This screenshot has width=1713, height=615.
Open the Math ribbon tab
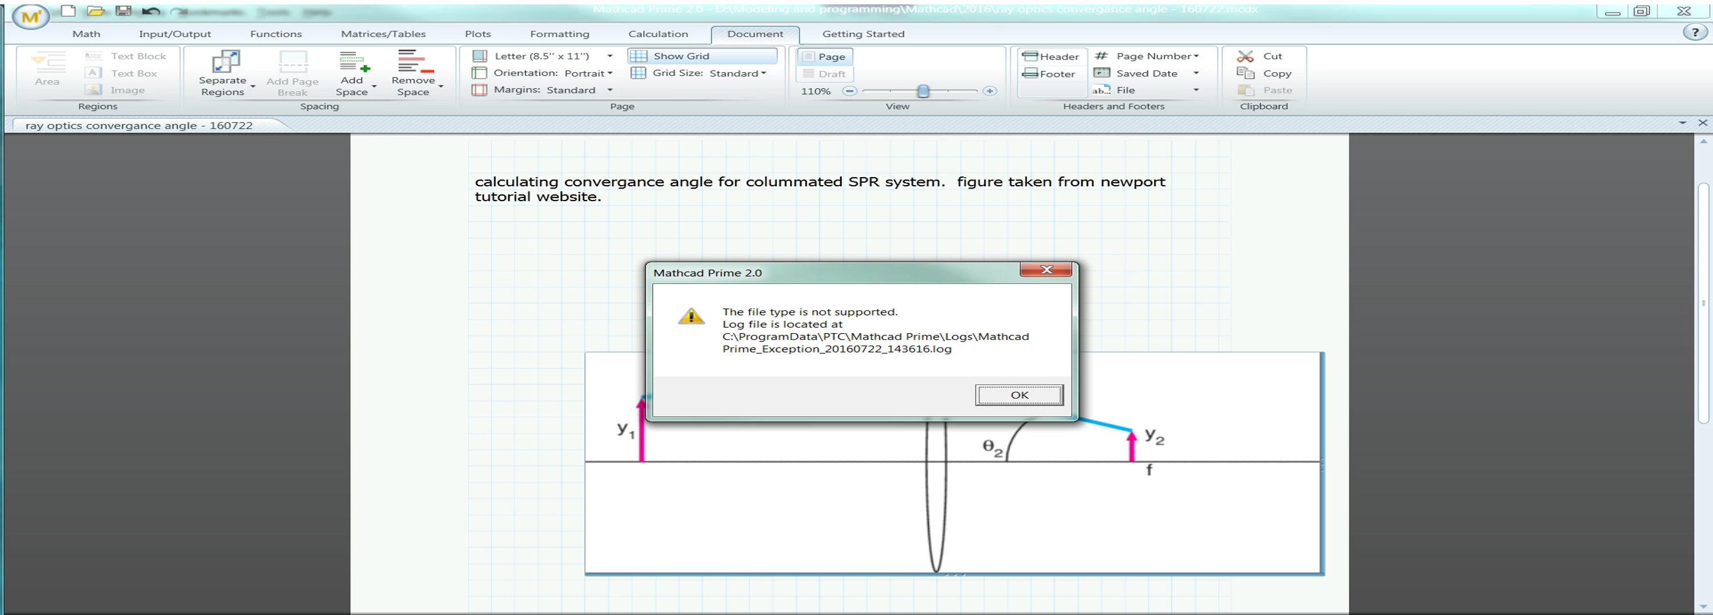coord(87,34)
